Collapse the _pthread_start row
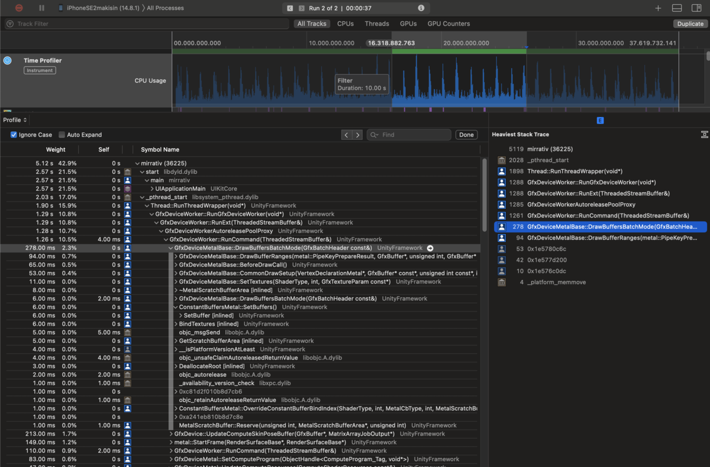 [x=142, y=197]
